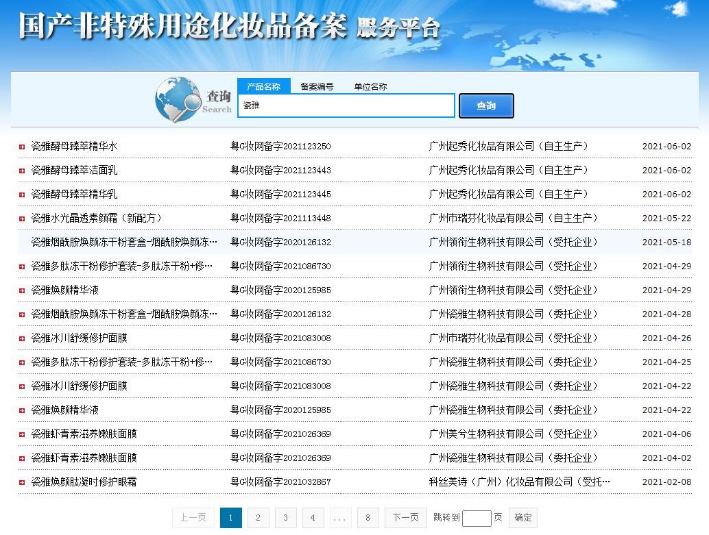Click red bullet icon beside 瓷雅酵母臻萃精华水
This screenshot has height=535, width=709.
click(x=22, y=147)
